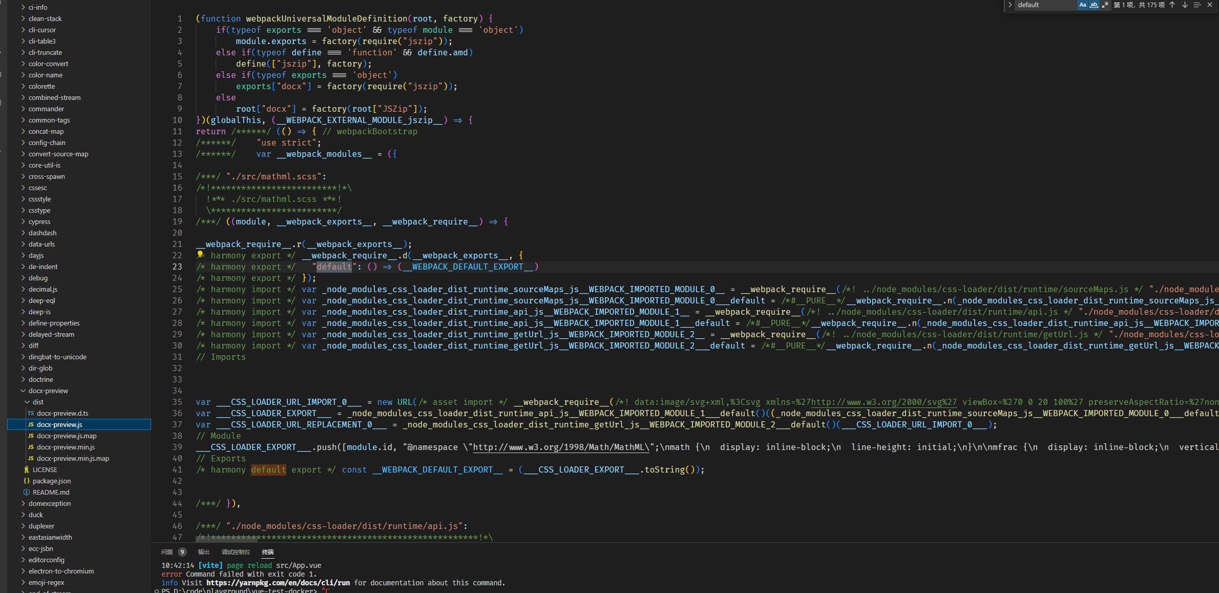Screen dimensions: 1219x593
Task: Click the JS icon of docx-preview.min.js
Action: pyautogui.click(x=31, y=447)
